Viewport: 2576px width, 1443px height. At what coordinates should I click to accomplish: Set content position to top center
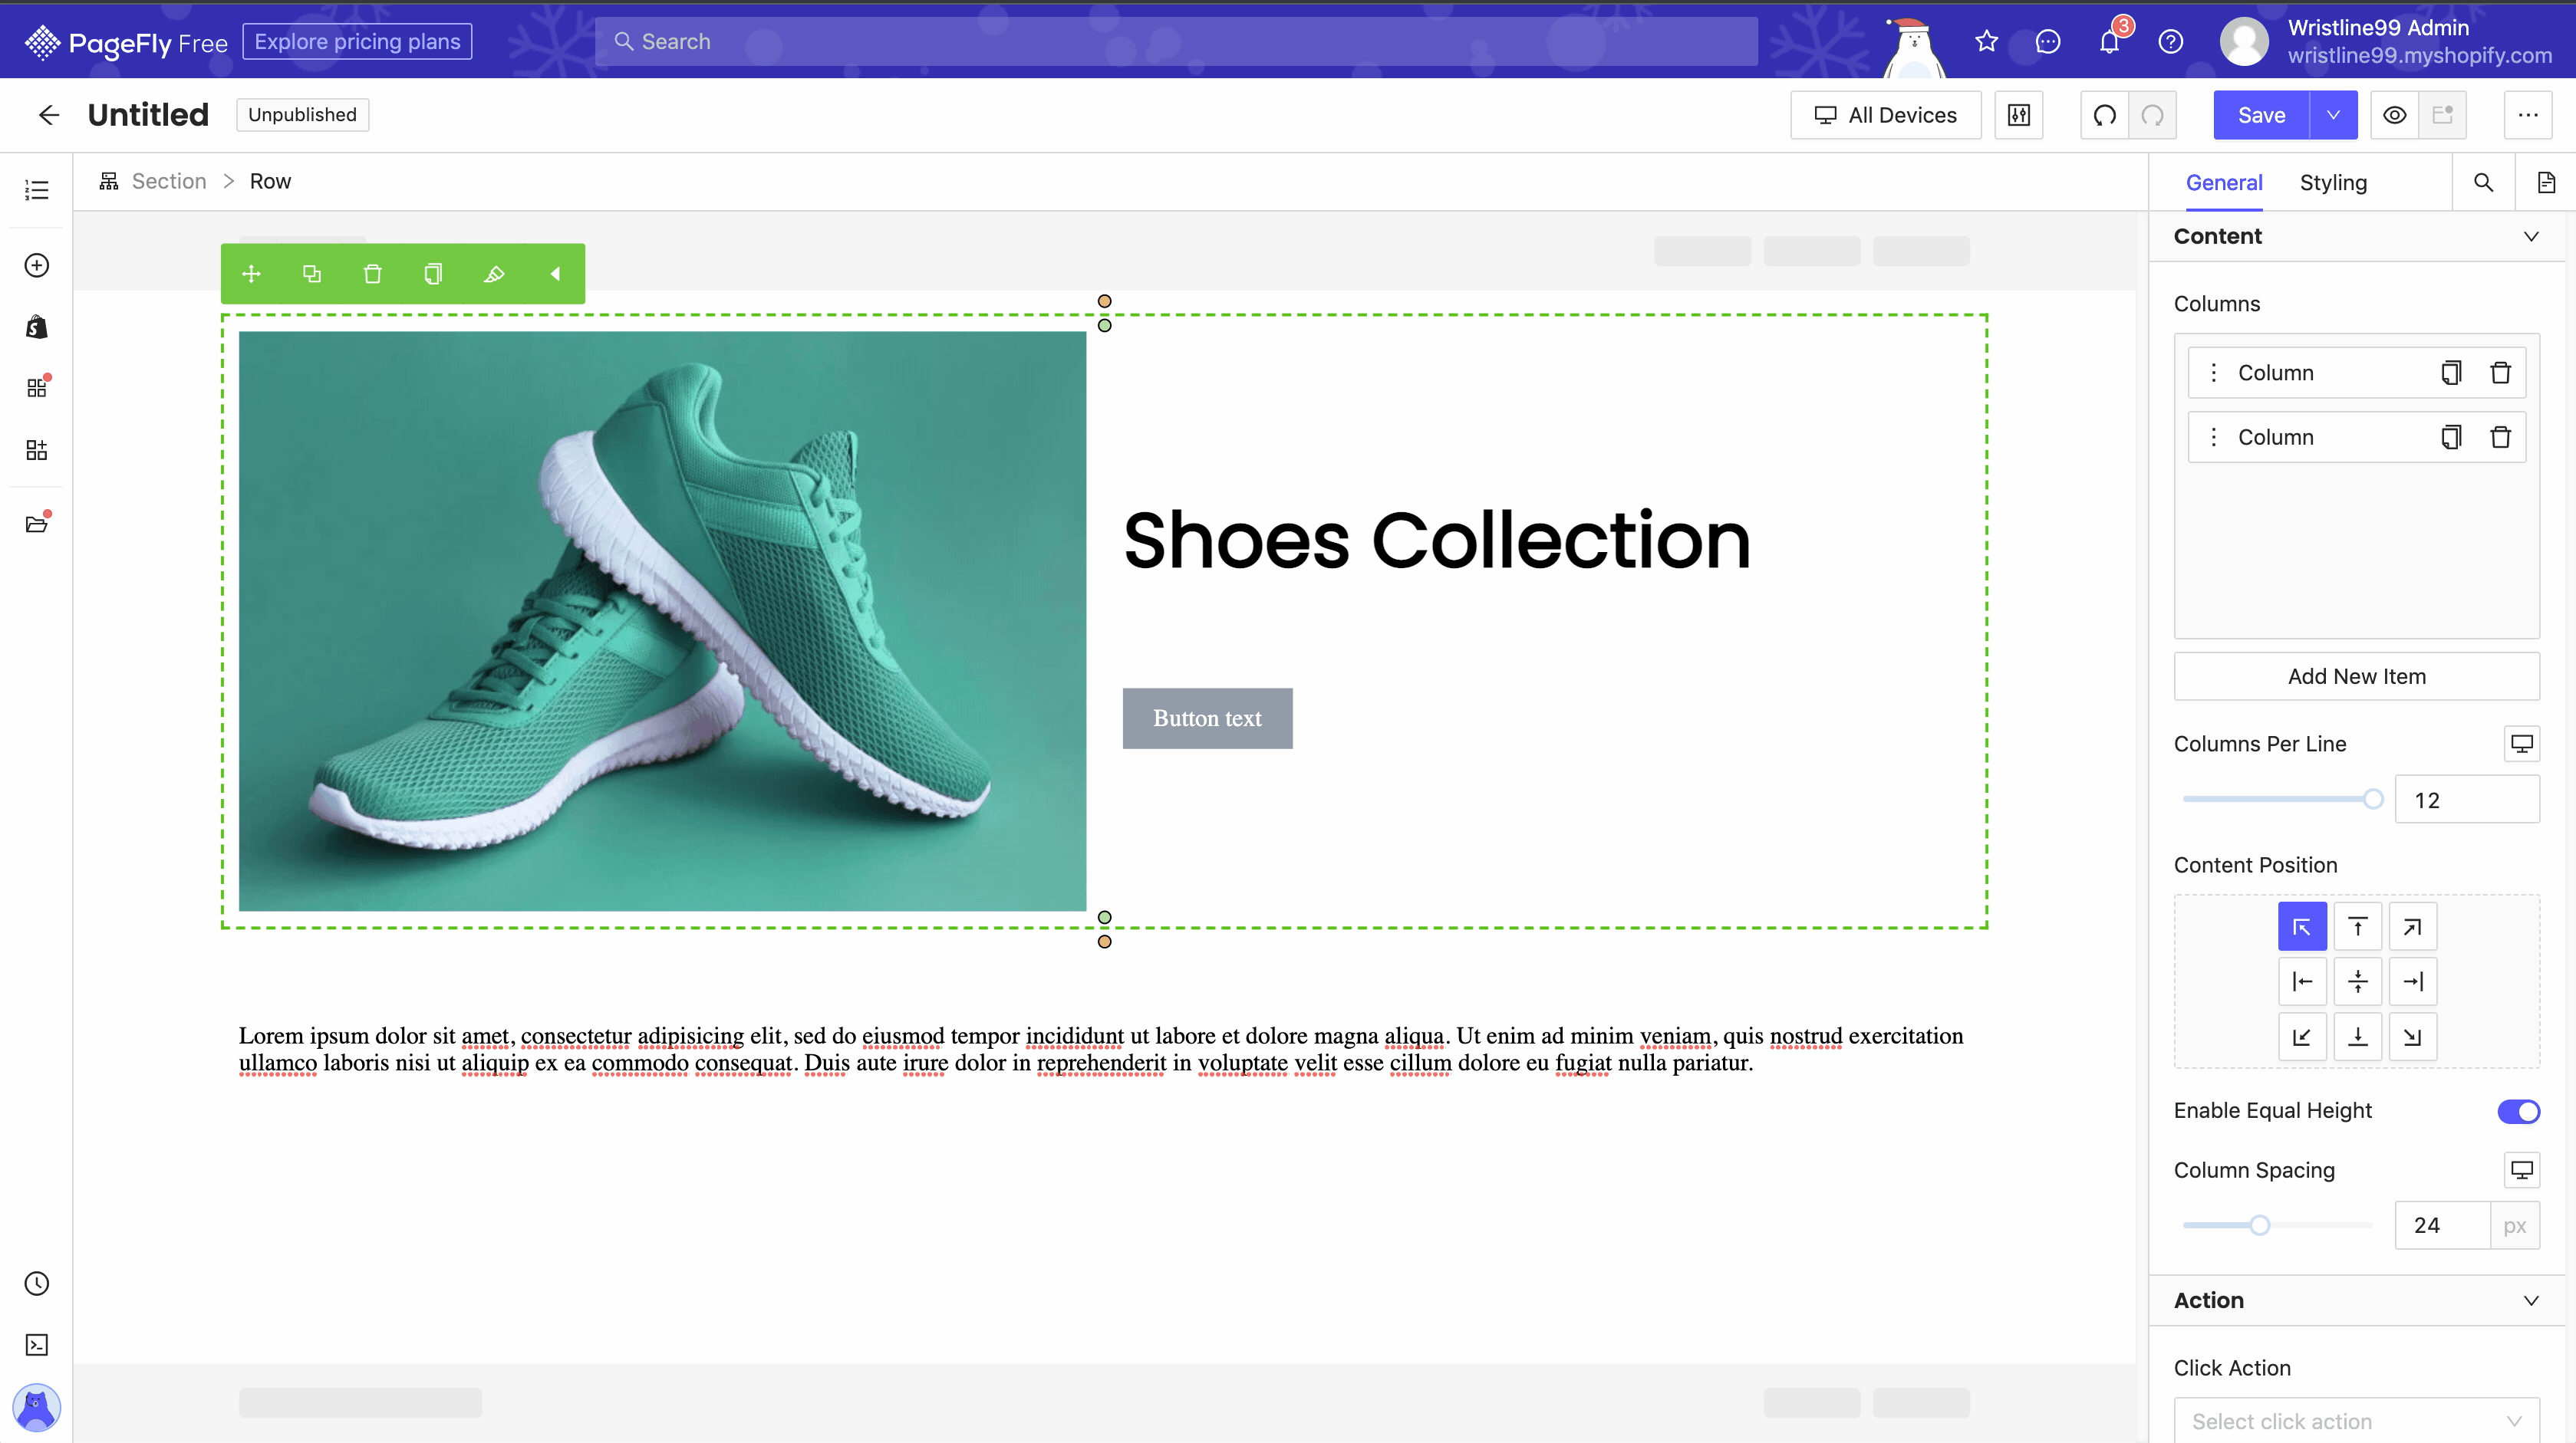pyautogui.click(x=2358, y=926)
